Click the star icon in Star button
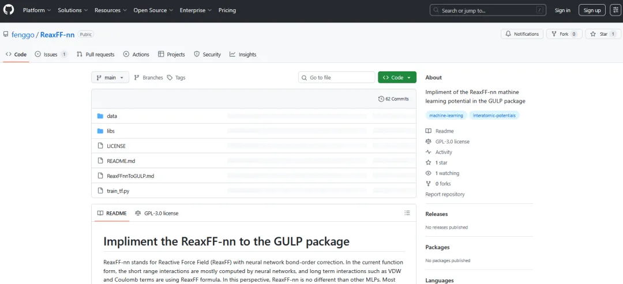 point(593,34)
